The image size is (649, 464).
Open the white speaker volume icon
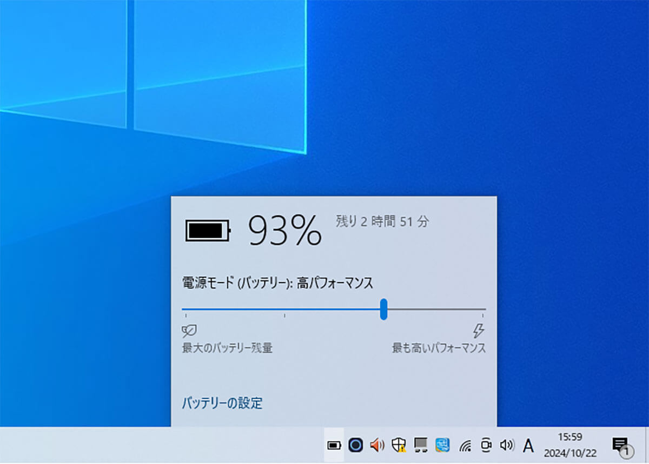point(507,445)
